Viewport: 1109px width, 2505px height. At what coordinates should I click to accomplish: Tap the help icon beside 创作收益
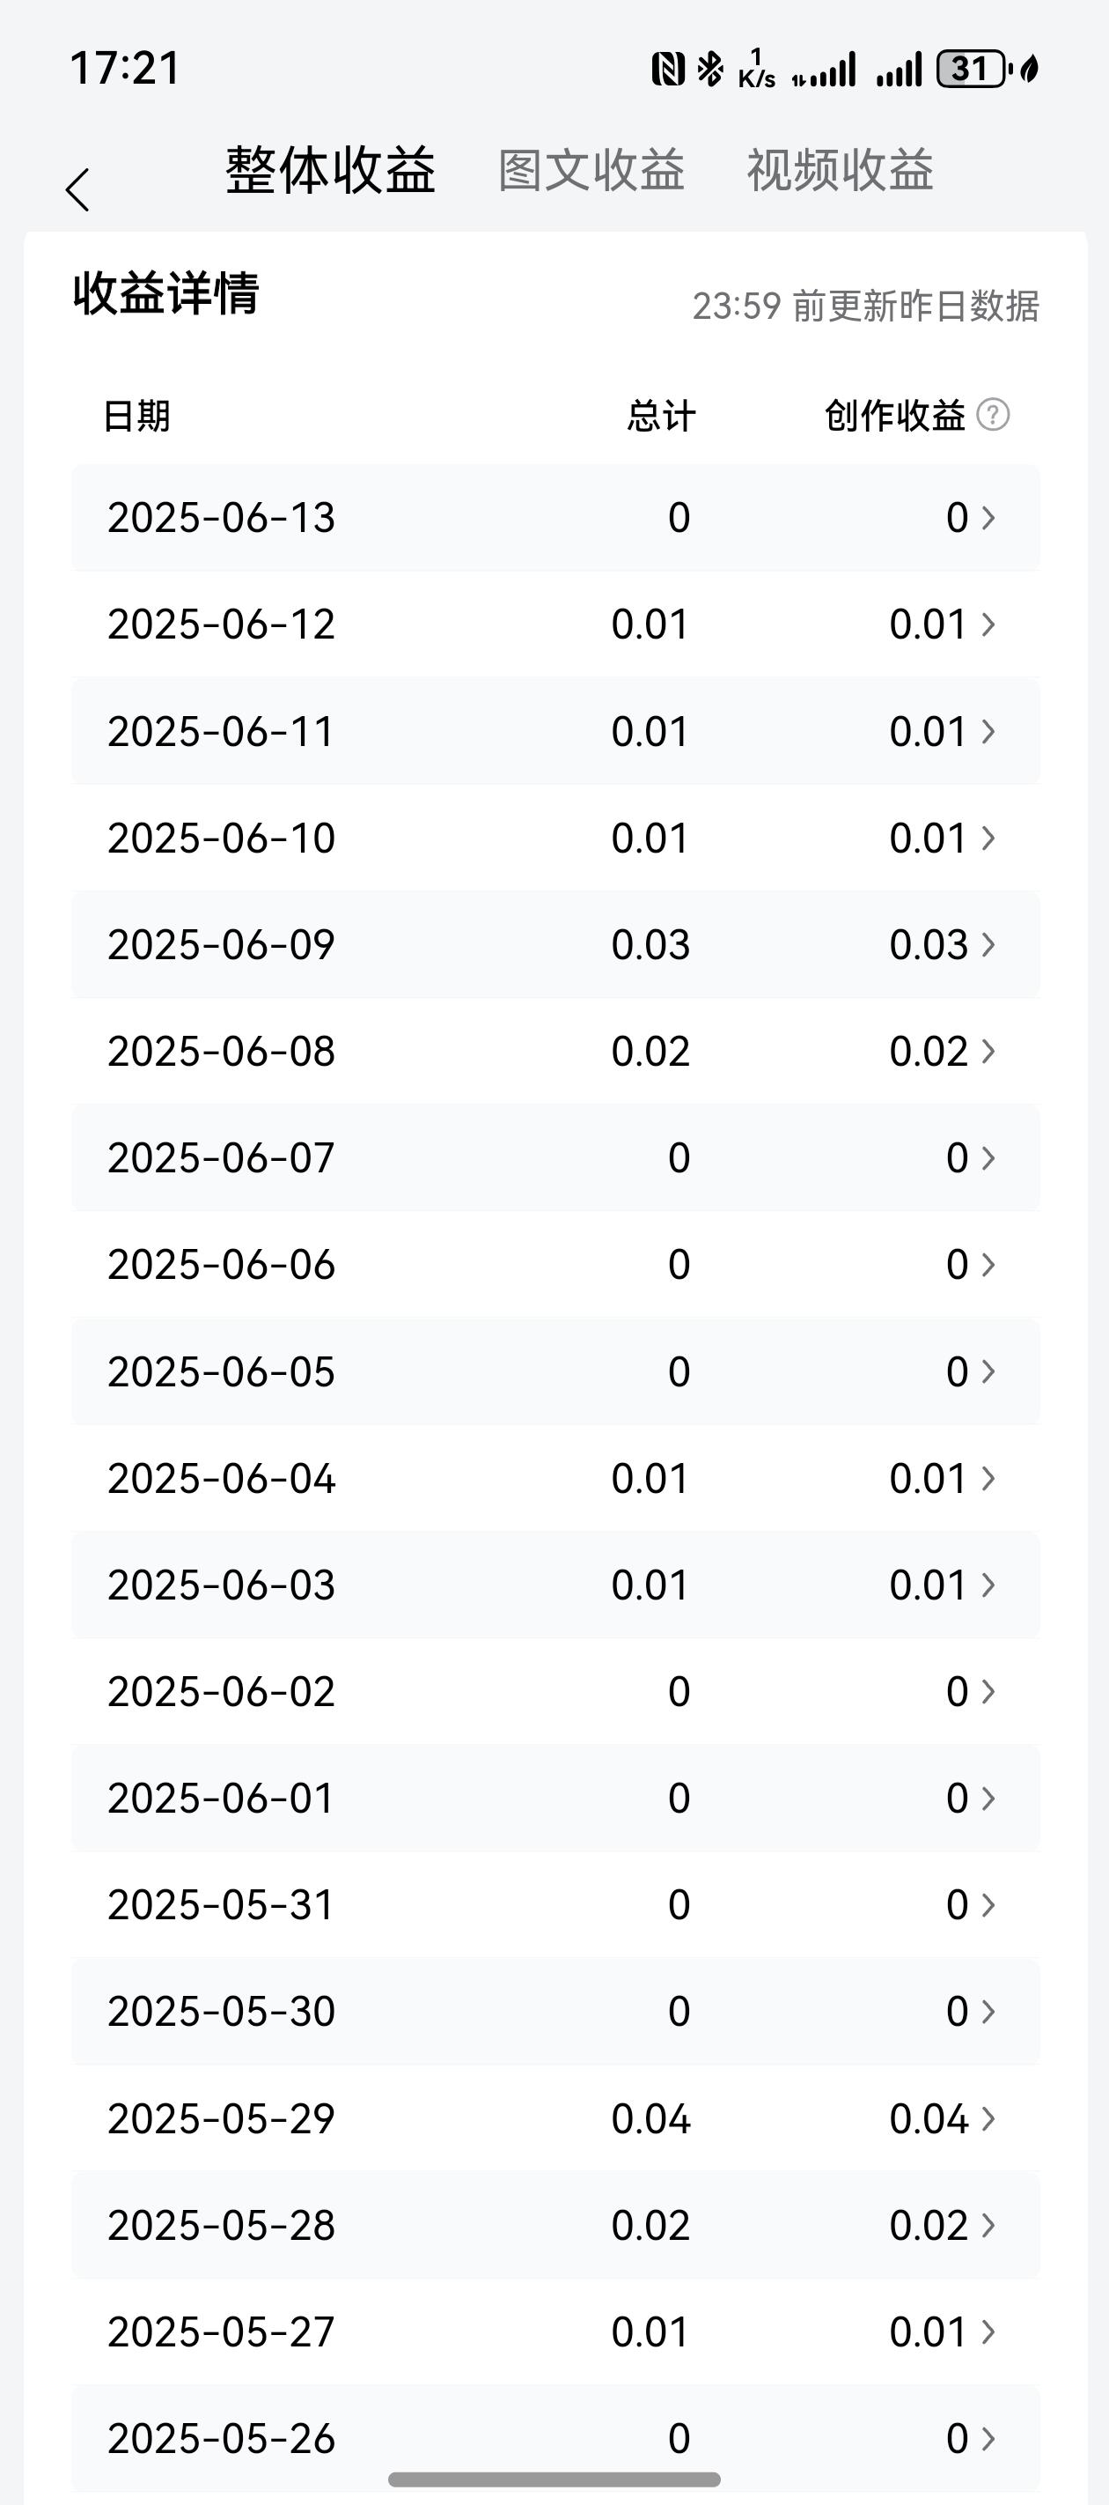click(992, 415)
